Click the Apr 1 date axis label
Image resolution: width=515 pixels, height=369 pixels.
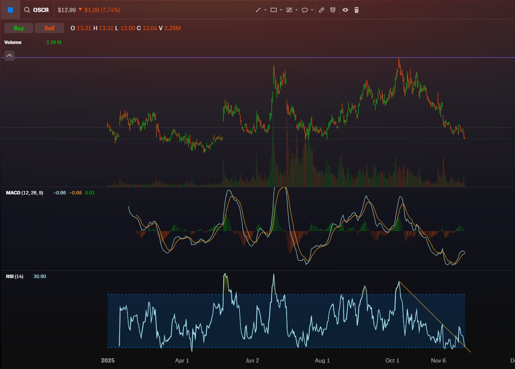(x=182, y=360)
